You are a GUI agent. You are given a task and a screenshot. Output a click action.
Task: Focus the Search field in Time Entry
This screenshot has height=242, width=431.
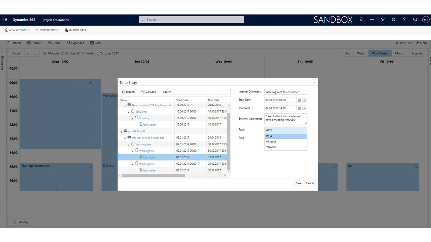coord(201,92)
